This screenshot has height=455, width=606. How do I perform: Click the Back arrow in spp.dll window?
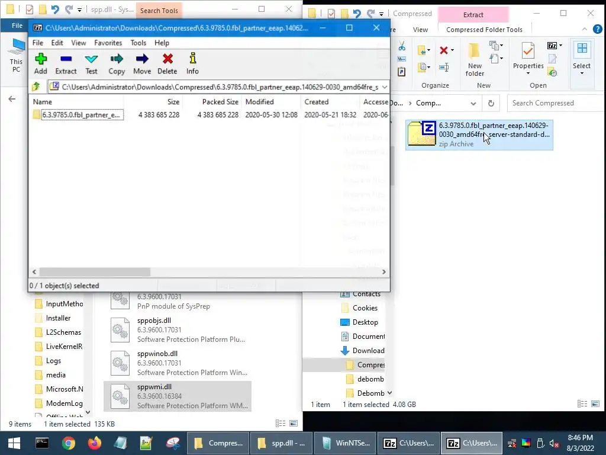pyautogui.click(x=12, y=99)
